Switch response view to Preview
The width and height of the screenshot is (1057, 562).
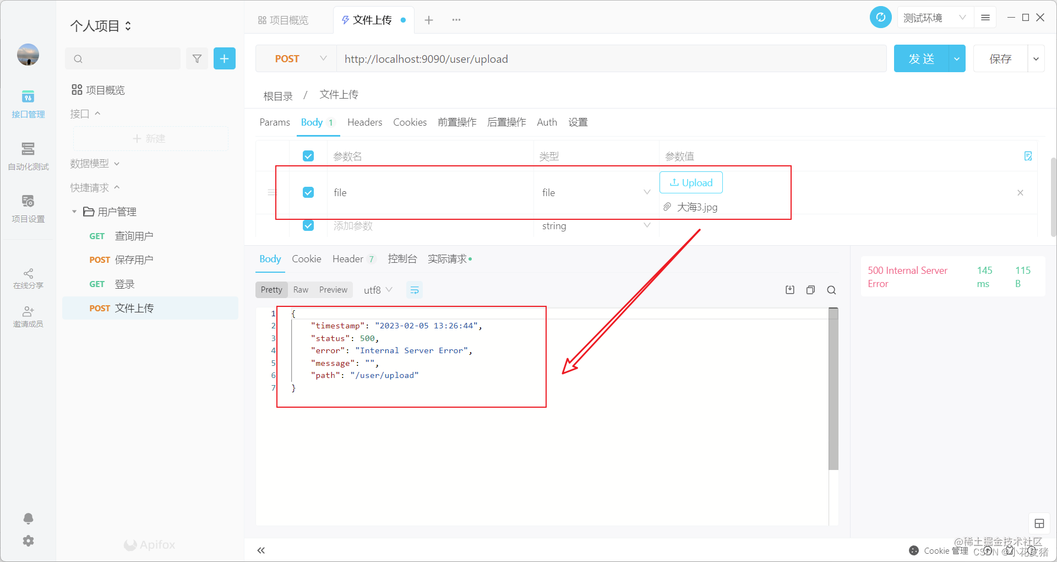point(333,290)
